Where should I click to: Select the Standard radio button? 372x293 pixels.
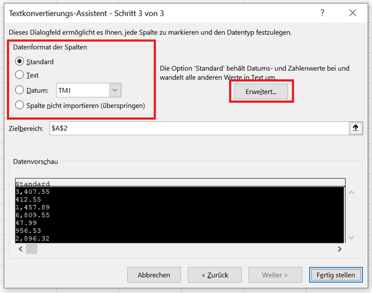pyautogui.click(x=20, y=61)
